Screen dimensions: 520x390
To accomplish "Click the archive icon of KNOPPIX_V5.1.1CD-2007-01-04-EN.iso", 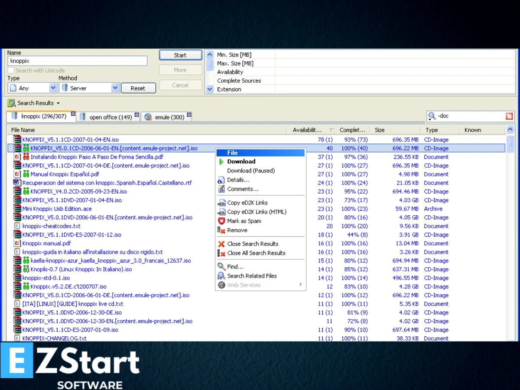I will [17, 140].
